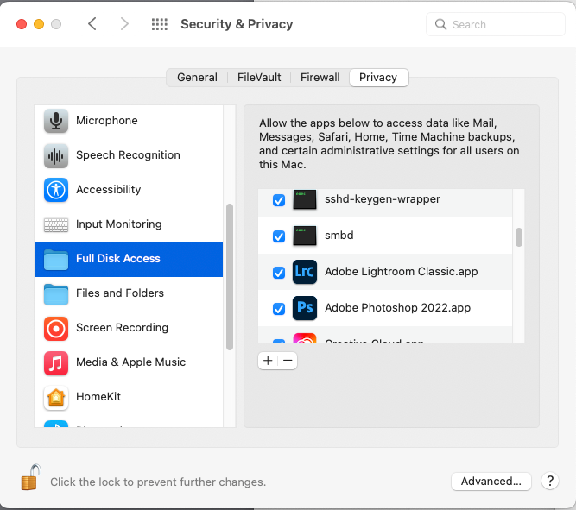
Task: Open the Accessibility privacy category icon
Action: pyautogui.click(x=56, y=190)
